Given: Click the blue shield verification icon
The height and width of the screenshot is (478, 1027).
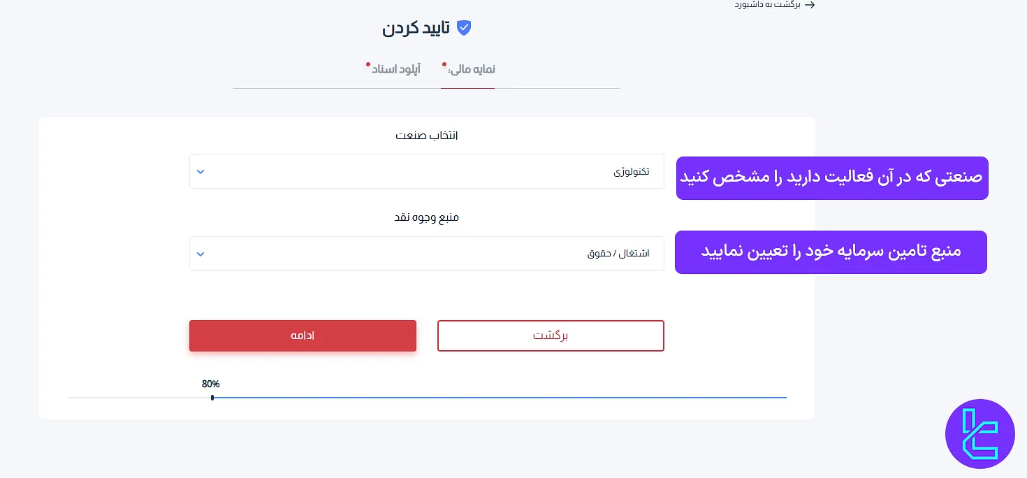Looking at the screenshot, I should point(463,28).
